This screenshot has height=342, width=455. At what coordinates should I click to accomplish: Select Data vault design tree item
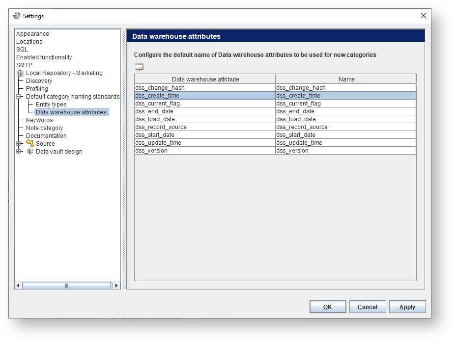coord(59,151)
